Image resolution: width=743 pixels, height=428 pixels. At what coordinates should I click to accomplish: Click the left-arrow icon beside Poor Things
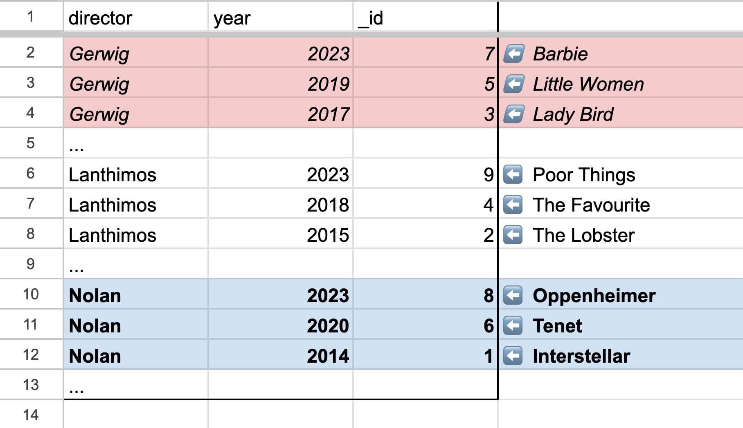(513, 174)
